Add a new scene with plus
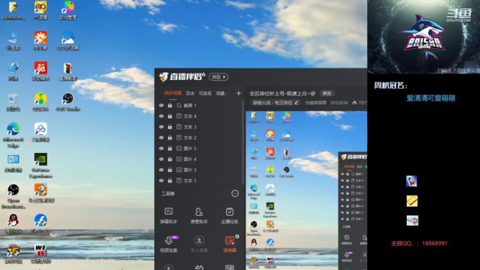Screen dimensions: 480x270 click(238, 93)
